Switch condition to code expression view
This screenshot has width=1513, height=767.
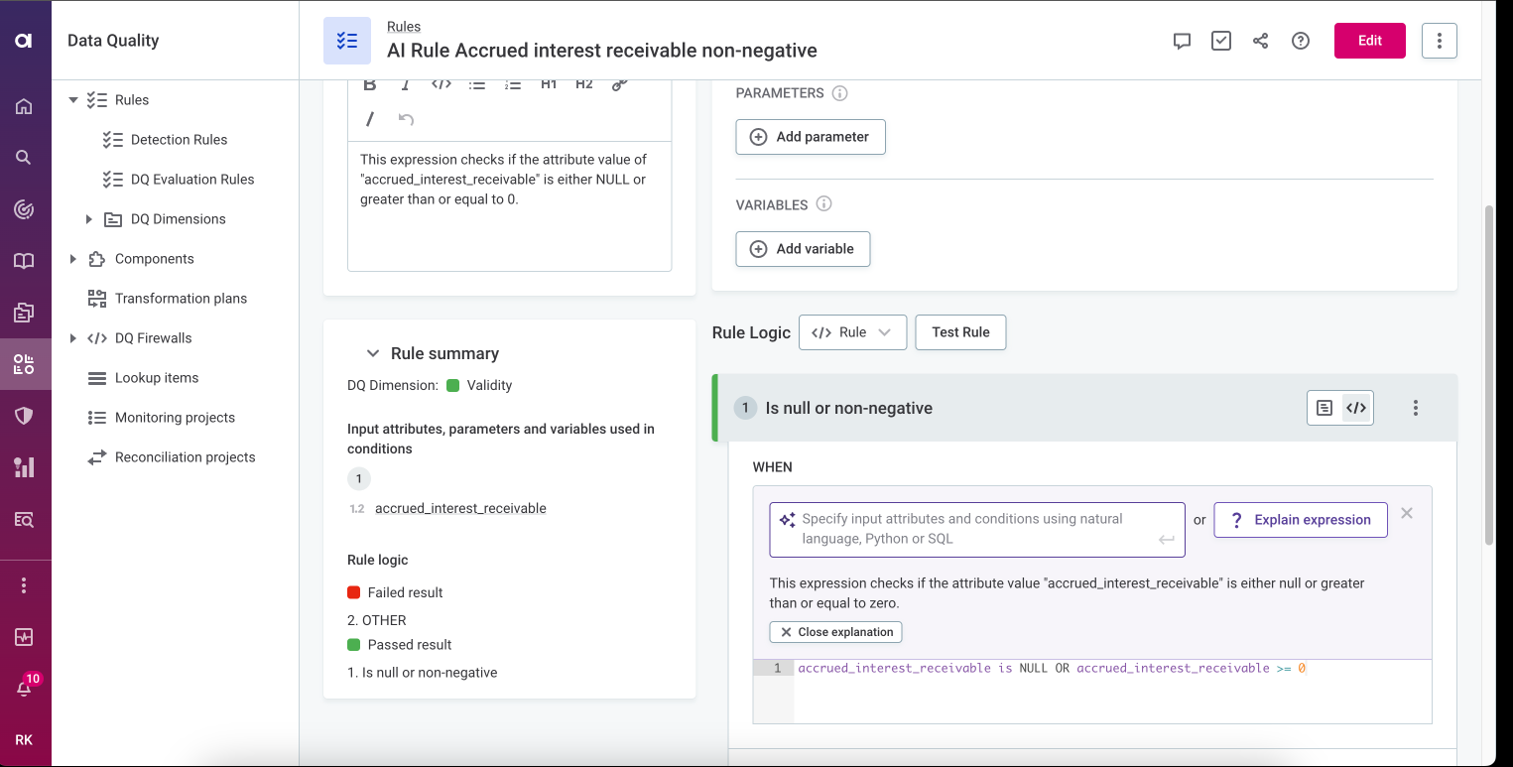pos(1356,408)
